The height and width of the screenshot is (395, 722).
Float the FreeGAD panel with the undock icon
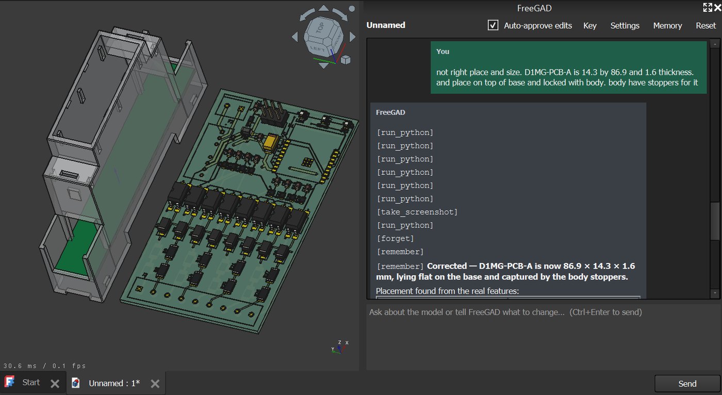(x=707, y=7)
